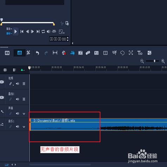Viewport: 167px width, 167px height.
Task: Mute the 叠加1 overlay track
Action: coord(18,99)
